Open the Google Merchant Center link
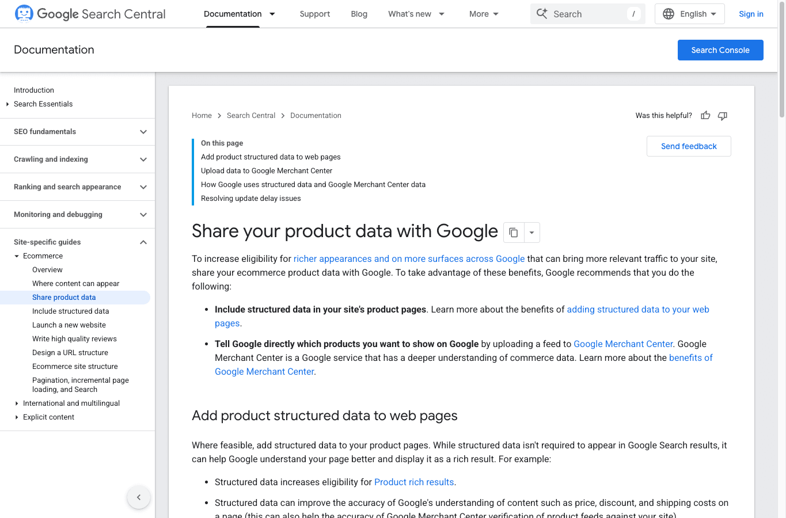The height and width of the screenshot is (518, 786). coord(623,344)
